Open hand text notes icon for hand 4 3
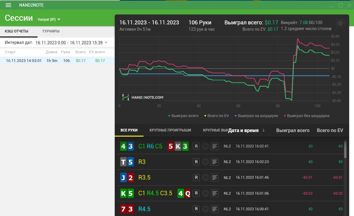 tap(214, 146)
